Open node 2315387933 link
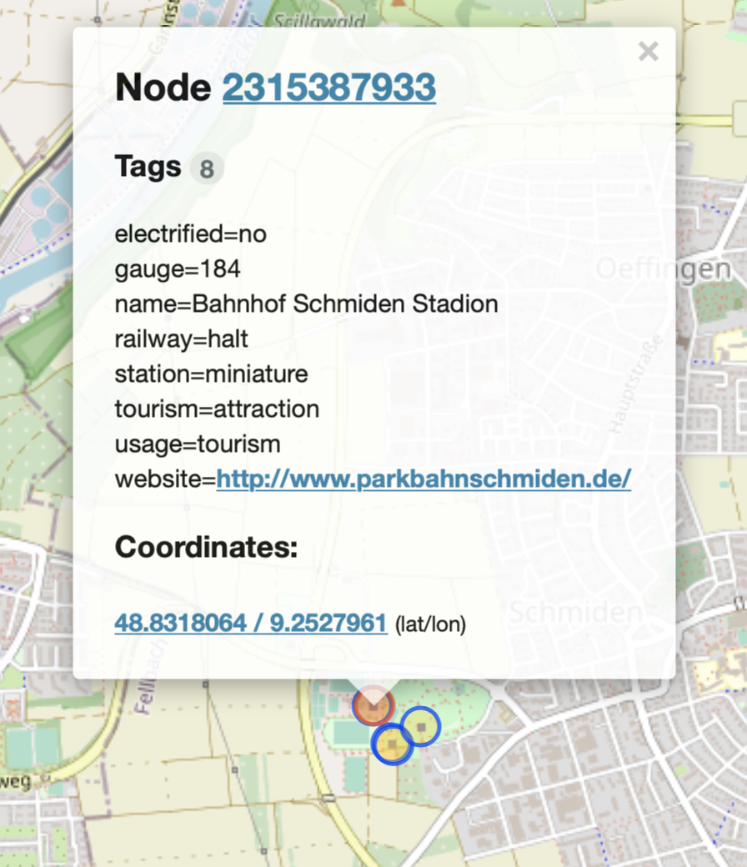This screenshot has width=747, height=867. pyautogui.click(x=328, y=88)
